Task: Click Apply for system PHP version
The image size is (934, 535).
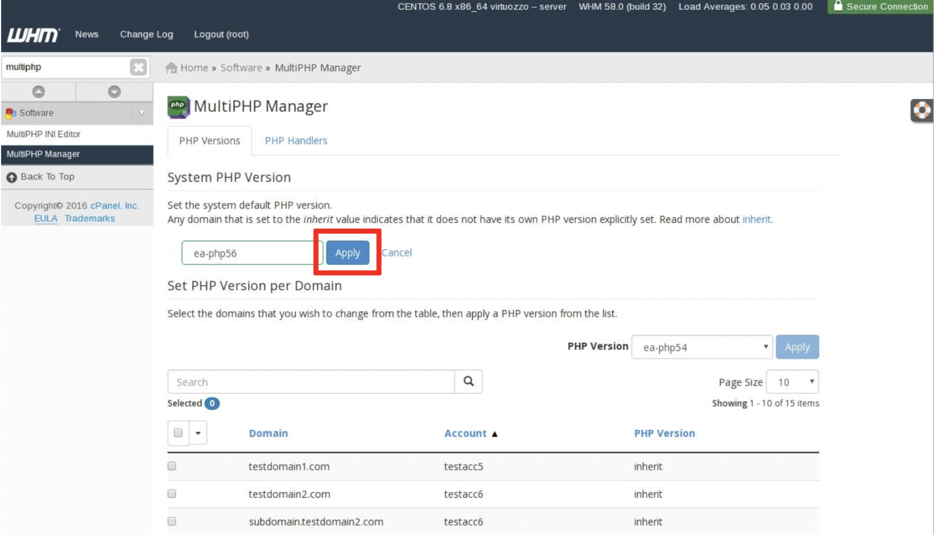Action: click(347, 253)
